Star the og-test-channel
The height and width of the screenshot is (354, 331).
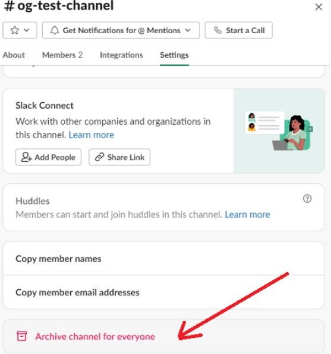click(x=15, y=30)
